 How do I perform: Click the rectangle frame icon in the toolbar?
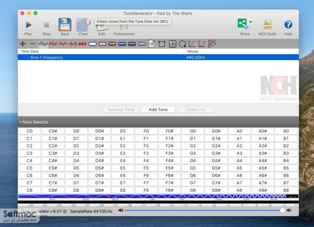[x=161, y=44]
